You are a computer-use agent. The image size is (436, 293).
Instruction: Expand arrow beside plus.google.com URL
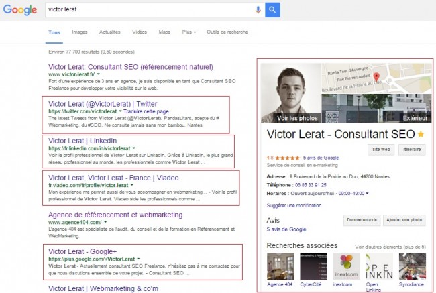(x=138, y=259)
